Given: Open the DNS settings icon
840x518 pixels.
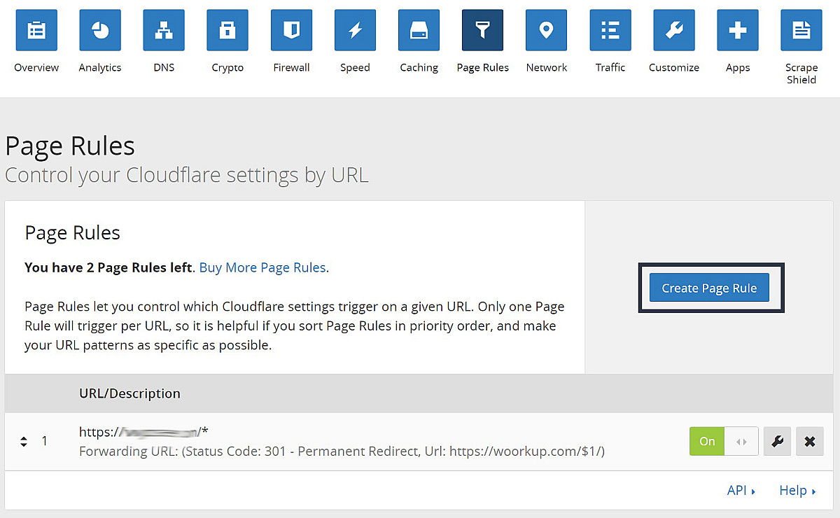Looking at the screenshot, I should (x=163, y=30).
